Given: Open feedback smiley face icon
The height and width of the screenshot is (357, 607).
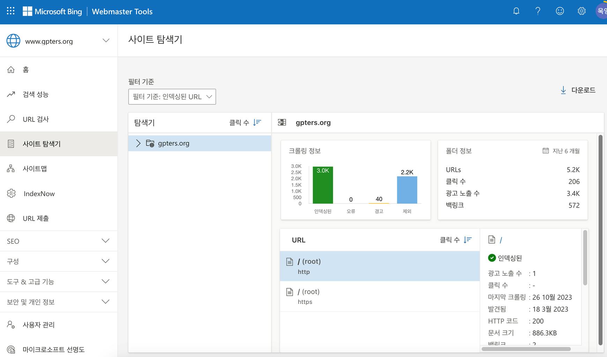Looking at the screenshot, I should coord(560,11).
